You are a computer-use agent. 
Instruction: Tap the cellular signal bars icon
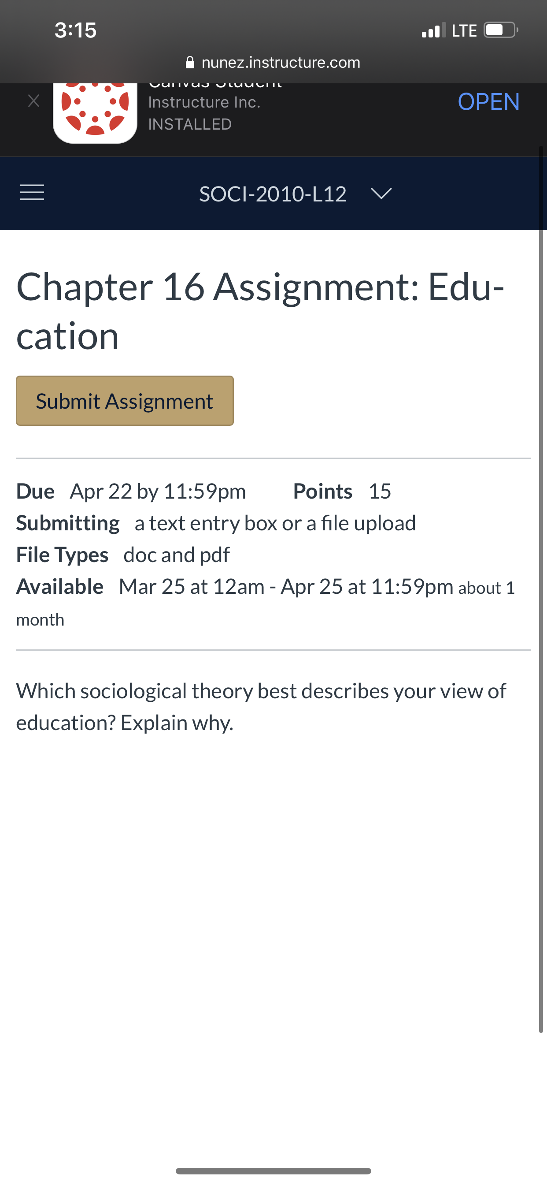(433, 30)
